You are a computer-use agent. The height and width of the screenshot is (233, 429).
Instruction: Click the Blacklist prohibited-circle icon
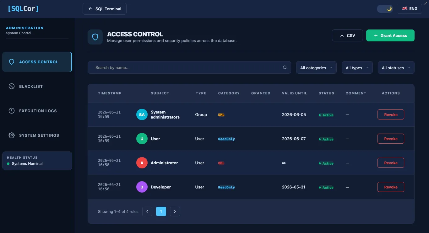pyautogui.click(x=12, y=86)
